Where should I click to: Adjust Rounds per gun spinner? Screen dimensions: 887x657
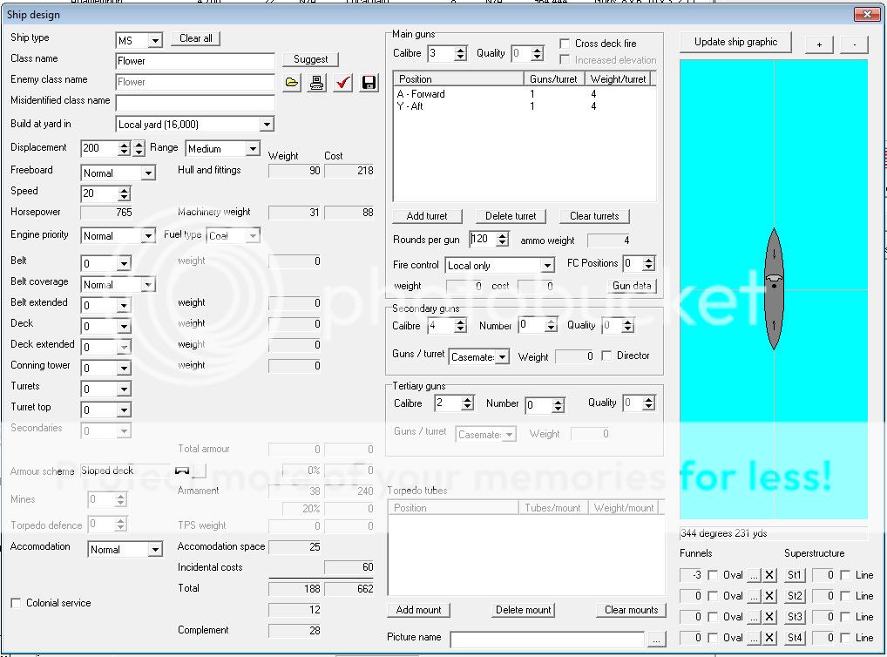click(x=503, y=240)
